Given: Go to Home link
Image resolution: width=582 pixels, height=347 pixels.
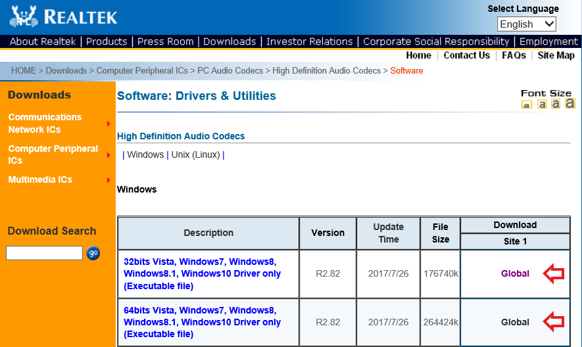Looking at the screenshot, I should 419,55.
